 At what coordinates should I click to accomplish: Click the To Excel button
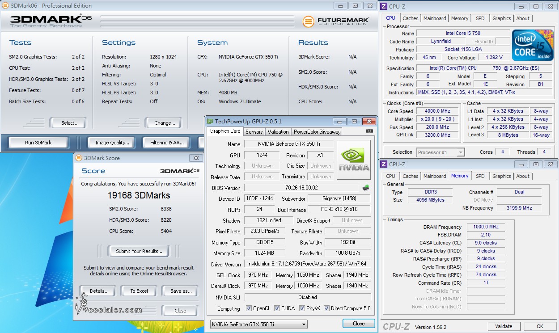coord(139,291)
